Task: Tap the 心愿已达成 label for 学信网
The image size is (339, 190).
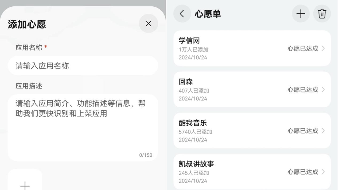Action: tap(303, 48)
